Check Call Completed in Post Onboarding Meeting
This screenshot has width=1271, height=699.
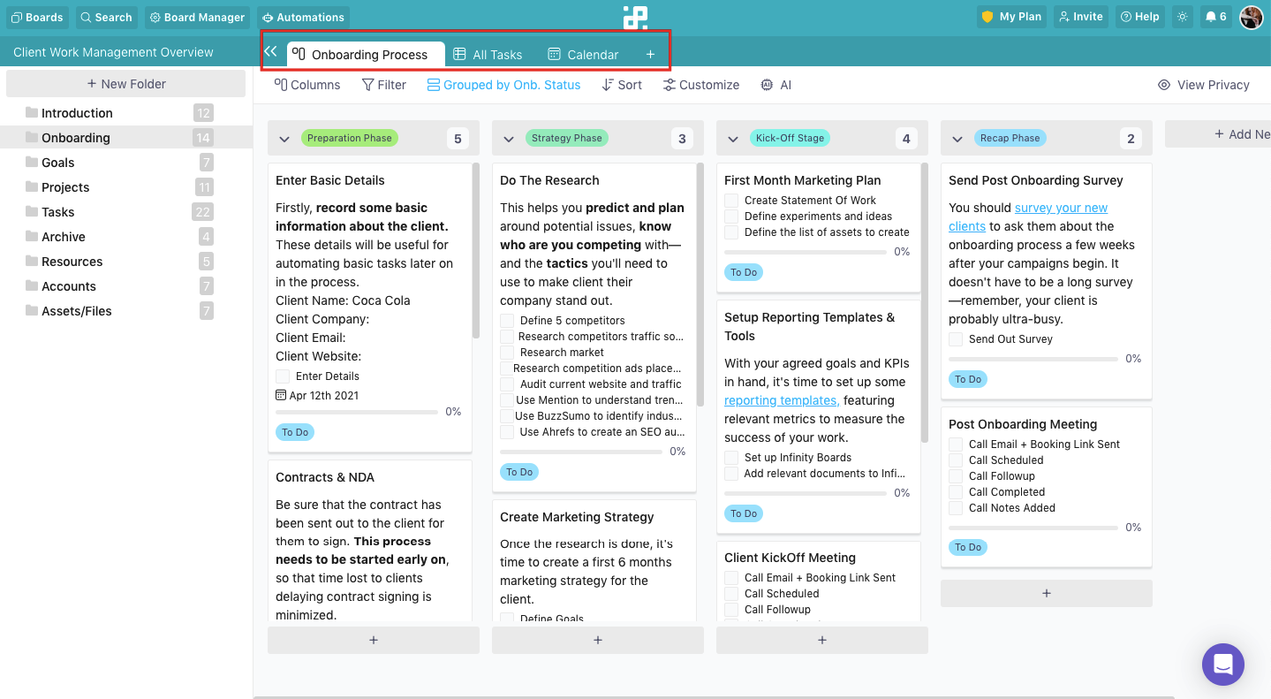coord(956,492)
